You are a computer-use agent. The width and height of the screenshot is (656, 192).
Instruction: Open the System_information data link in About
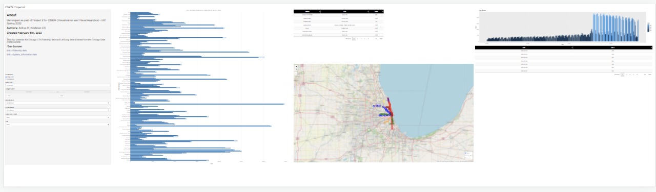22,54
